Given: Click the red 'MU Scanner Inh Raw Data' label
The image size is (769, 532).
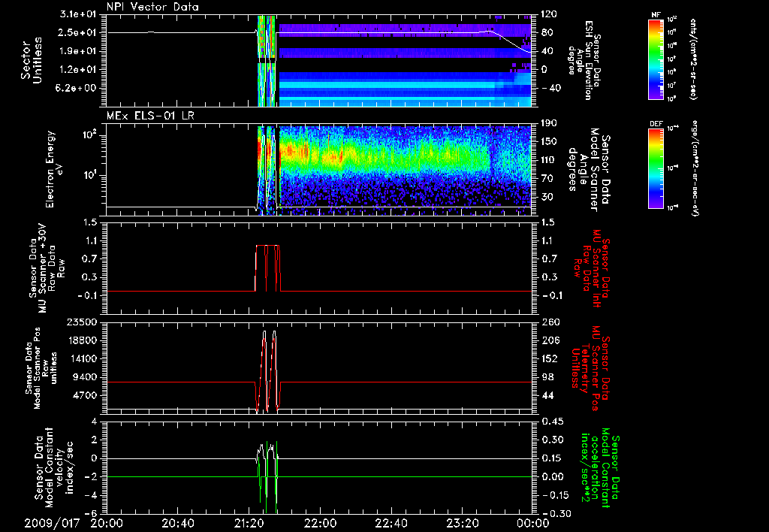Looking at the screenshot, I should click(591, 268).
